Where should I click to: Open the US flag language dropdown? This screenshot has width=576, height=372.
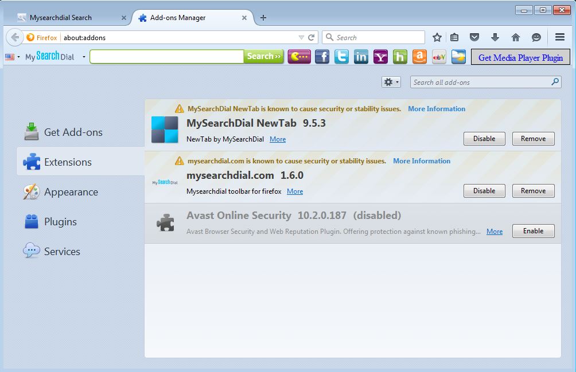coord(12,57)
